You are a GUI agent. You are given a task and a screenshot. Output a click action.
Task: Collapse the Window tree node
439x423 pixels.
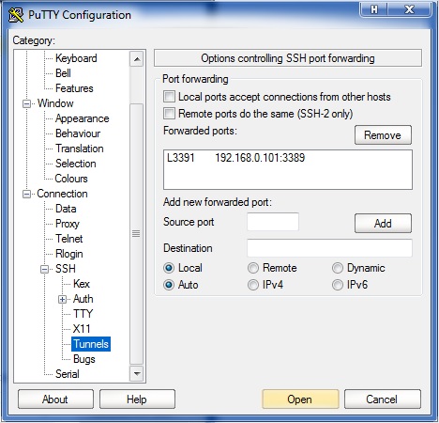point(27,103)
